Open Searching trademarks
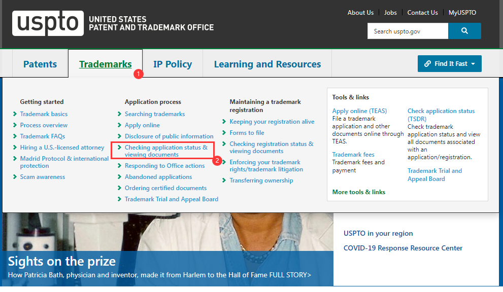The width and height of the screenshot is (503, 292). [155, 114]
